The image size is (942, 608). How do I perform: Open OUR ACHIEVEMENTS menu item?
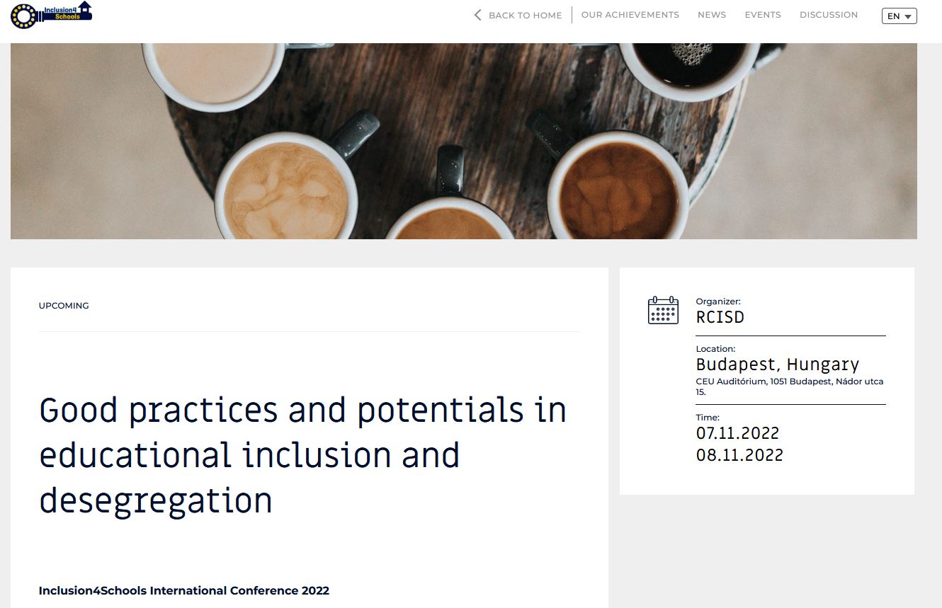coord(630,15)
